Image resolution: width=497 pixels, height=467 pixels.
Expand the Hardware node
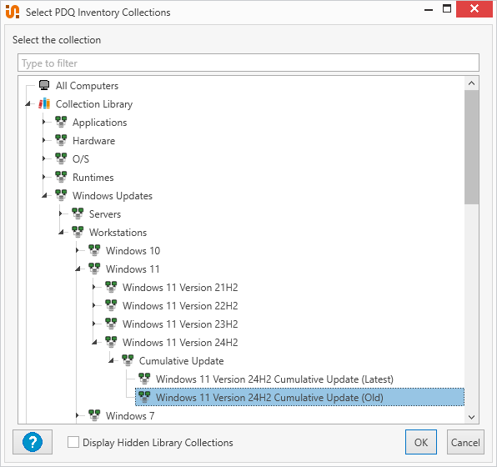pos(44,140)
